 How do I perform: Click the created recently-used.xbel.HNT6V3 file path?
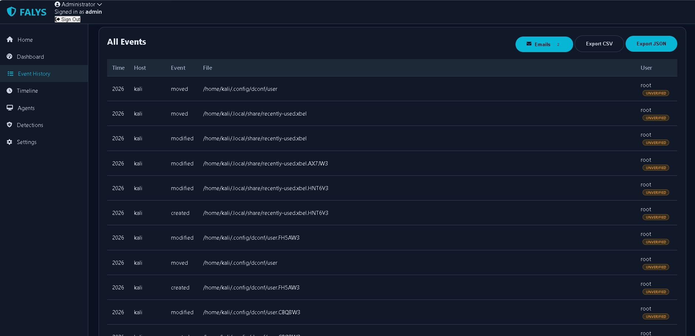pos(266,213)
